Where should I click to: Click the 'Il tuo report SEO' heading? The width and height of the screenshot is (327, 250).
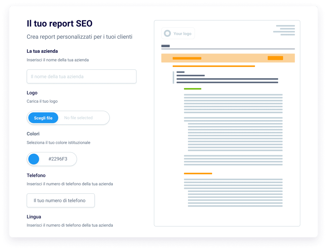tap(60, 24)
